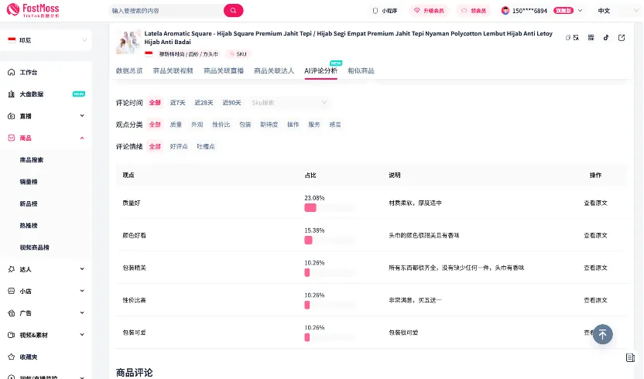This screenshot has height=379, width=644.
Task: Collapse the 商品 sidebar section chevron
Action: [x=82, y=138]
